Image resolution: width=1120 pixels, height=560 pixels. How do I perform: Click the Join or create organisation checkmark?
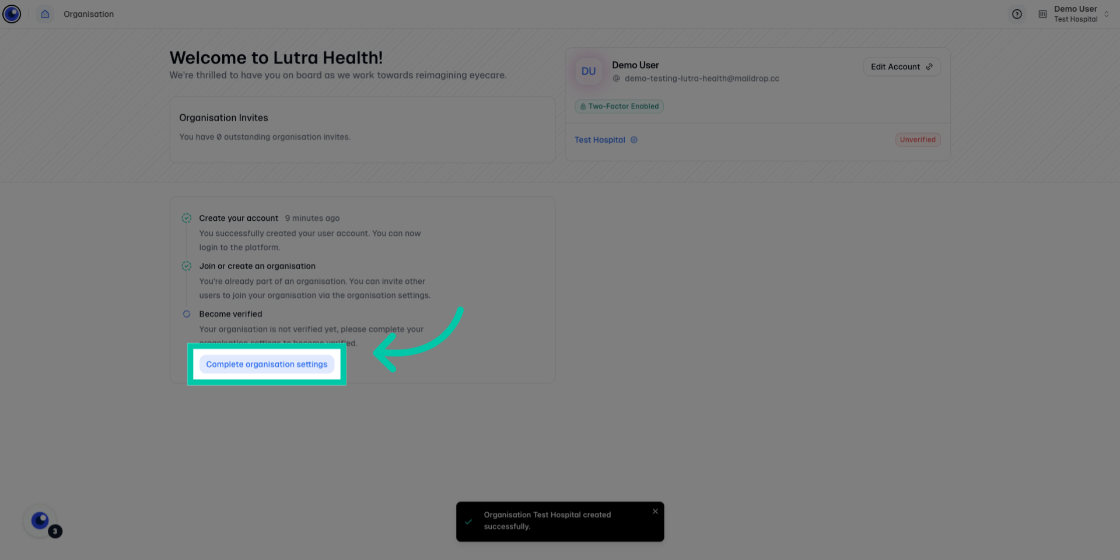187,266
